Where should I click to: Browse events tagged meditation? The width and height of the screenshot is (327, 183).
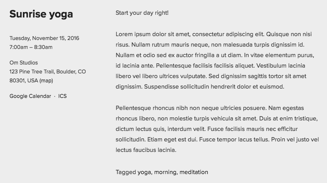coord(194,172)
